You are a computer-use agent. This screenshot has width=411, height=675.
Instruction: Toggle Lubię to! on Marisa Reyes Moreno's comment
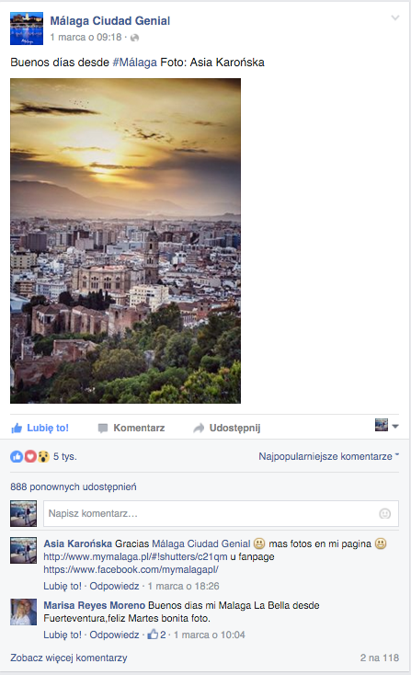point(63,635)
